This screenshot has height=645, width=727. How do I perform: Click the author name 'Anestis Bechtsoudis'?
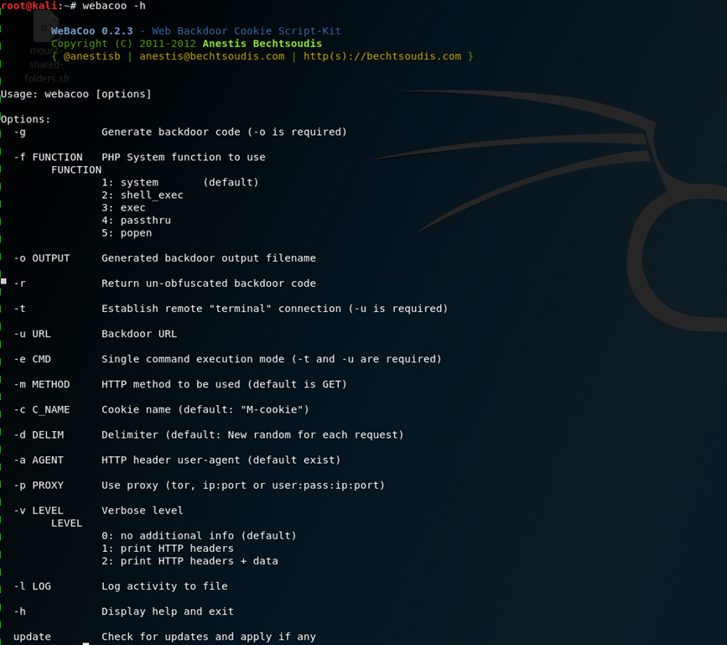point(262,44)
